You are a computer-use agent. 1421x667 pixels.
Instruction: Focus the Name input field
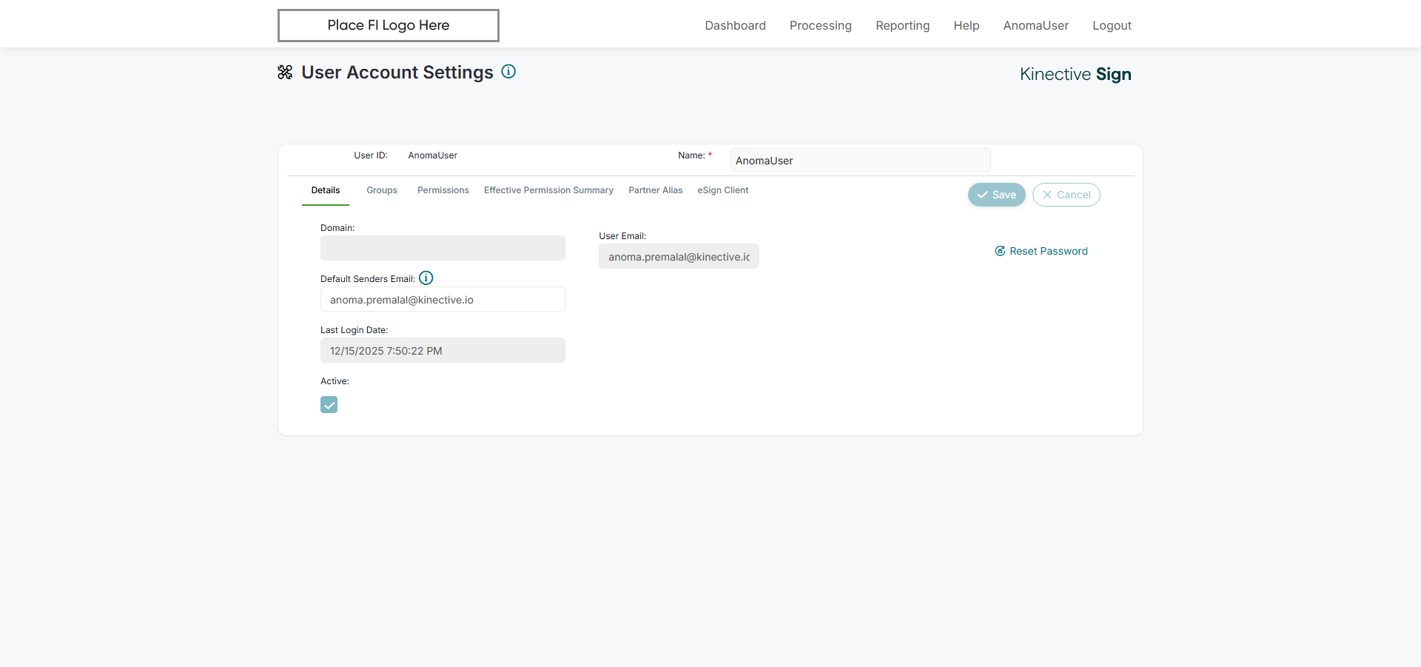[x=860, y=161]
